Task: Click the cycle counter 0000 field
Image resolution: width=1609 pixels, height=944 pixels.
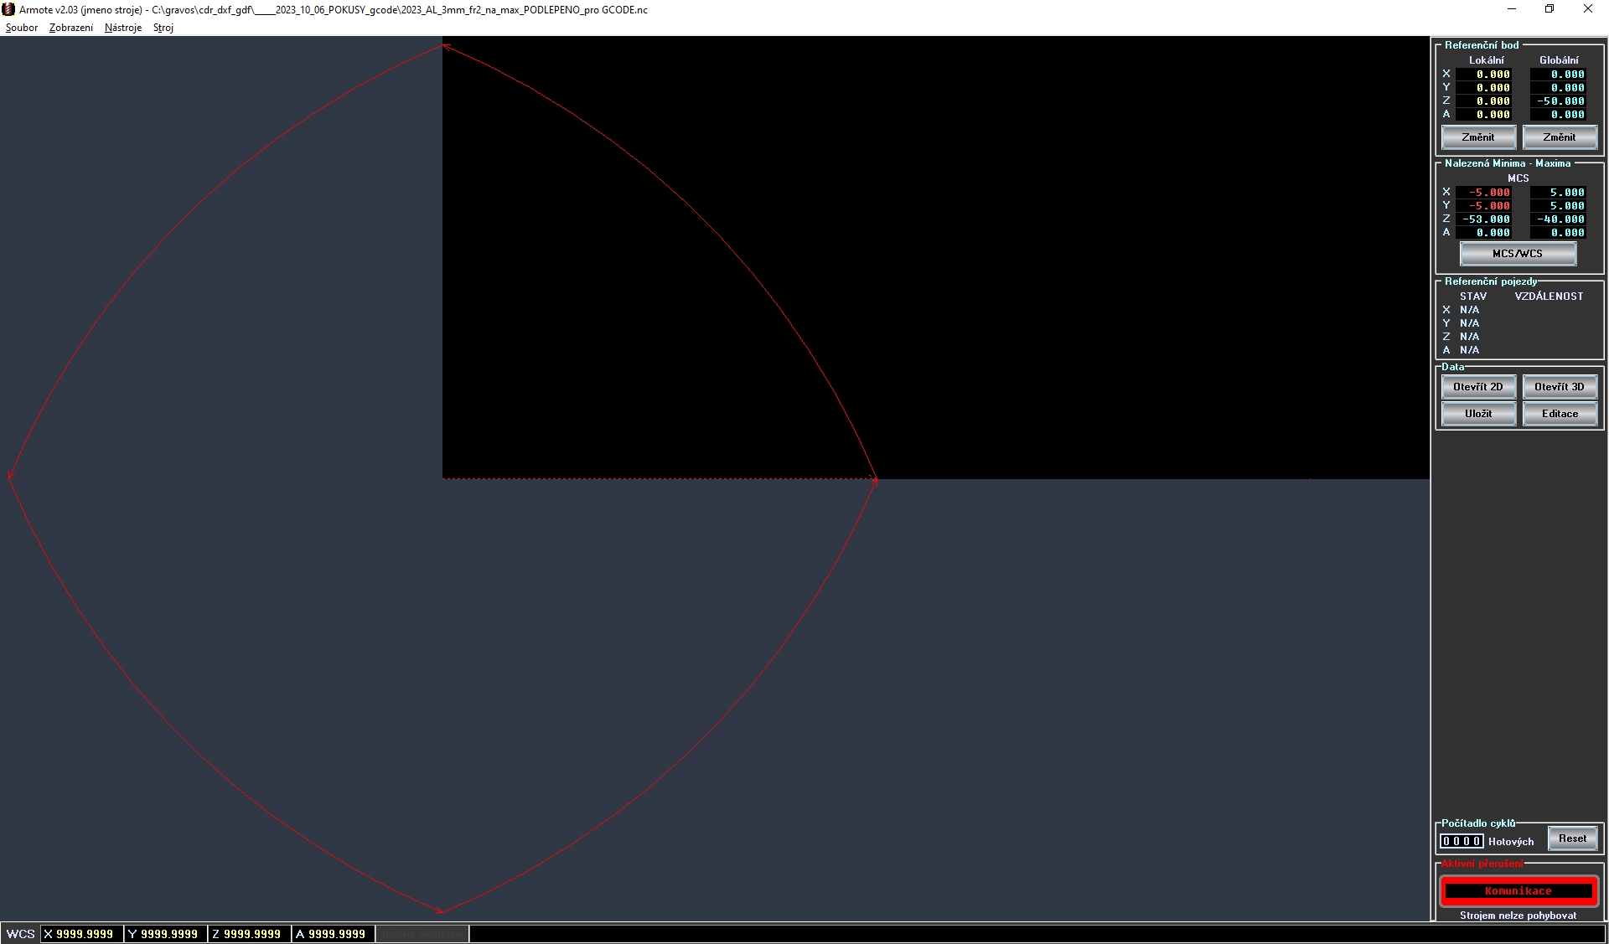Action: coord(1462,842)
